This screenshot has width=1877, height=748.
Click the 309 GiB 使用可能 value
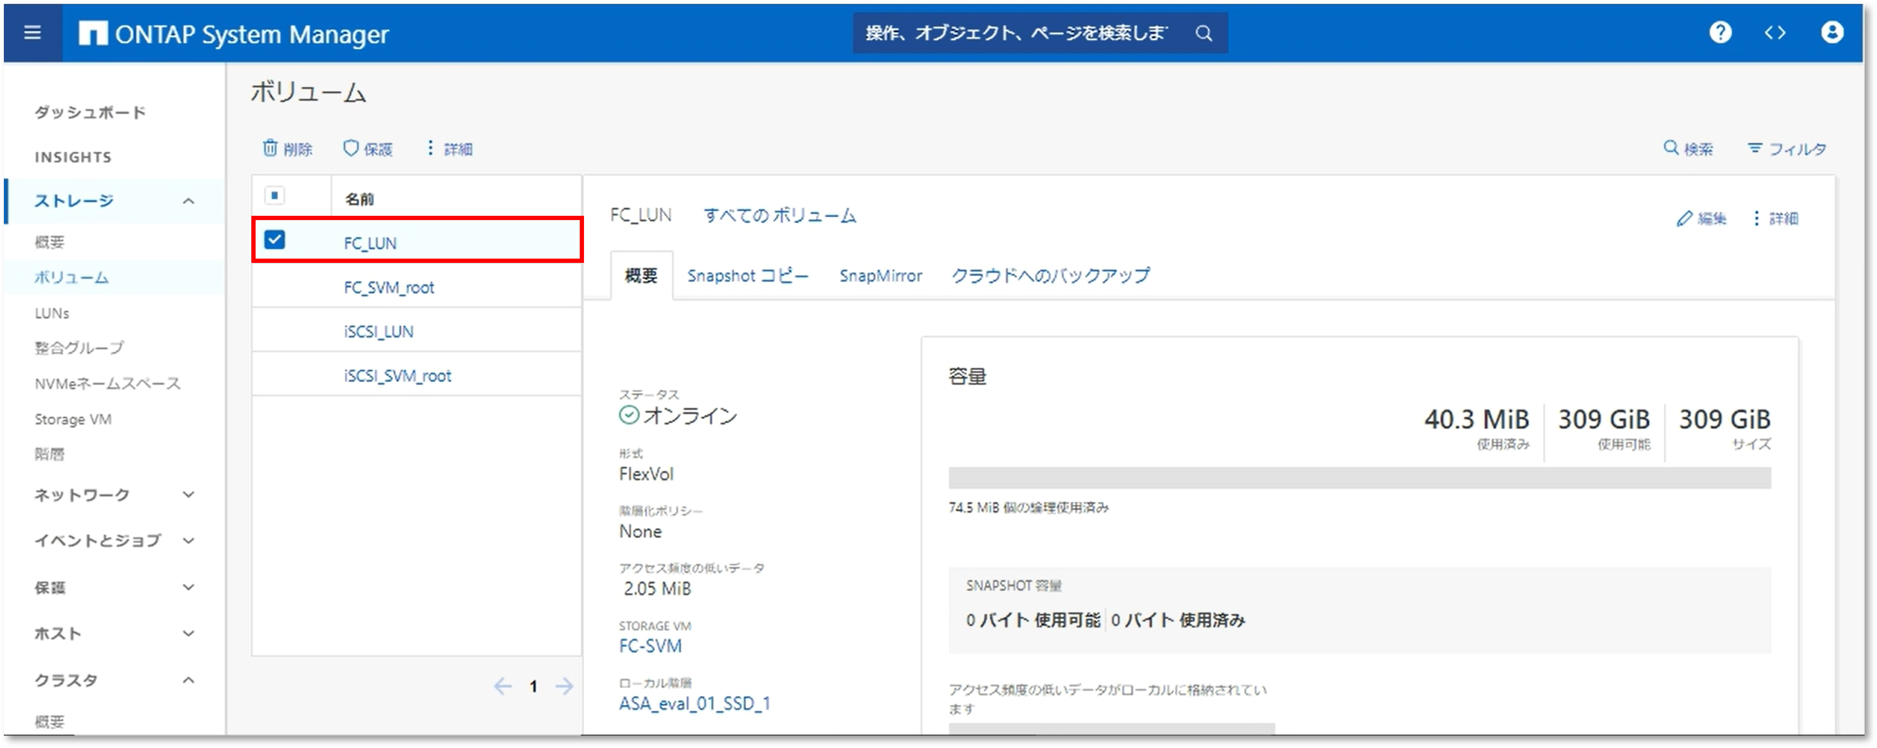[x=1604, y=420]
